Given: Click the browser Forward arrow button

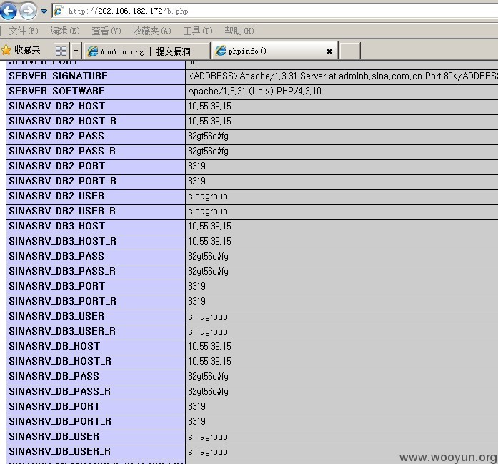Looking at the screenshot, I should click(28, 11).
